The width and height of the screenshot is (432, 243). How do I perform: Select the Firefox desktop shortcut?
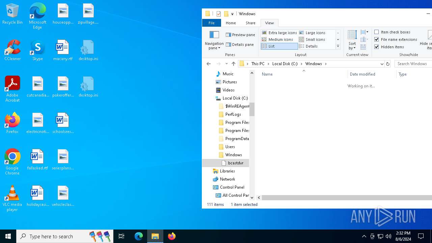12,123
